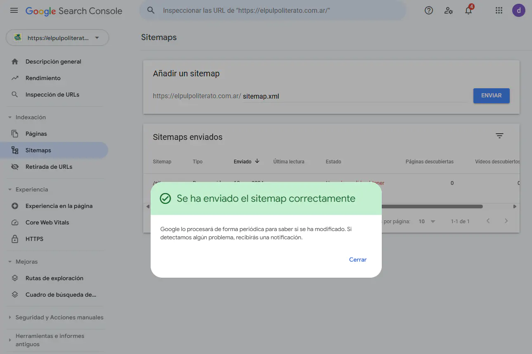
Task: Open the property selector dropdown
Action: (x=57, y=37)
